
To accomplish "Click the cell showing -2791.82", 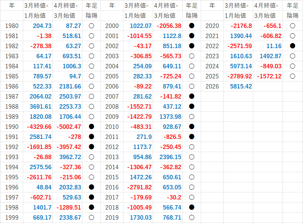I will tap(138, 187).
